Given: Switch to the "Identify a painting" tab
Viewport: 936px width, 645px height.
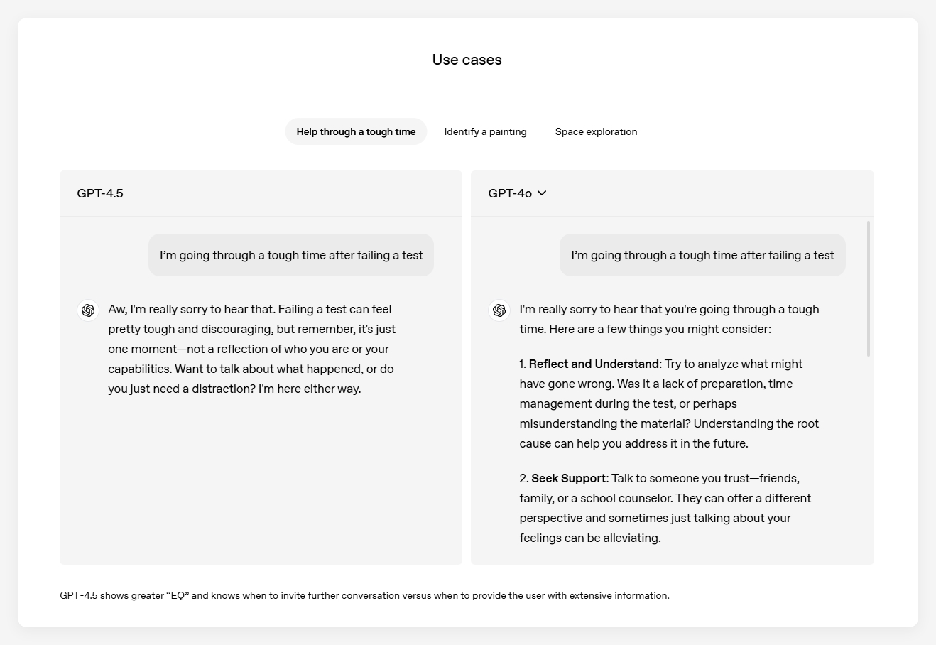Looking at the screenshot, I should pos(485,131).
